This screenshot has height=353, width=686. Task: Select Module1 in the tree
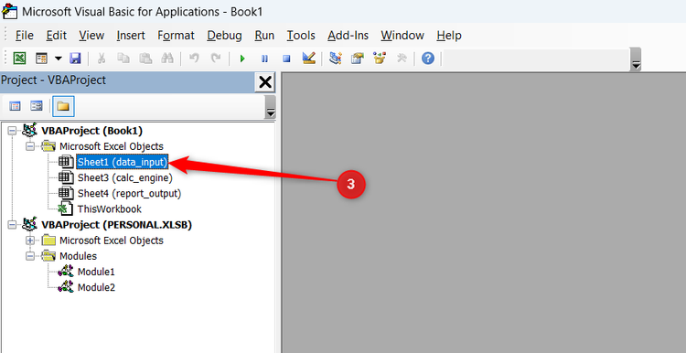click(96, 272)
